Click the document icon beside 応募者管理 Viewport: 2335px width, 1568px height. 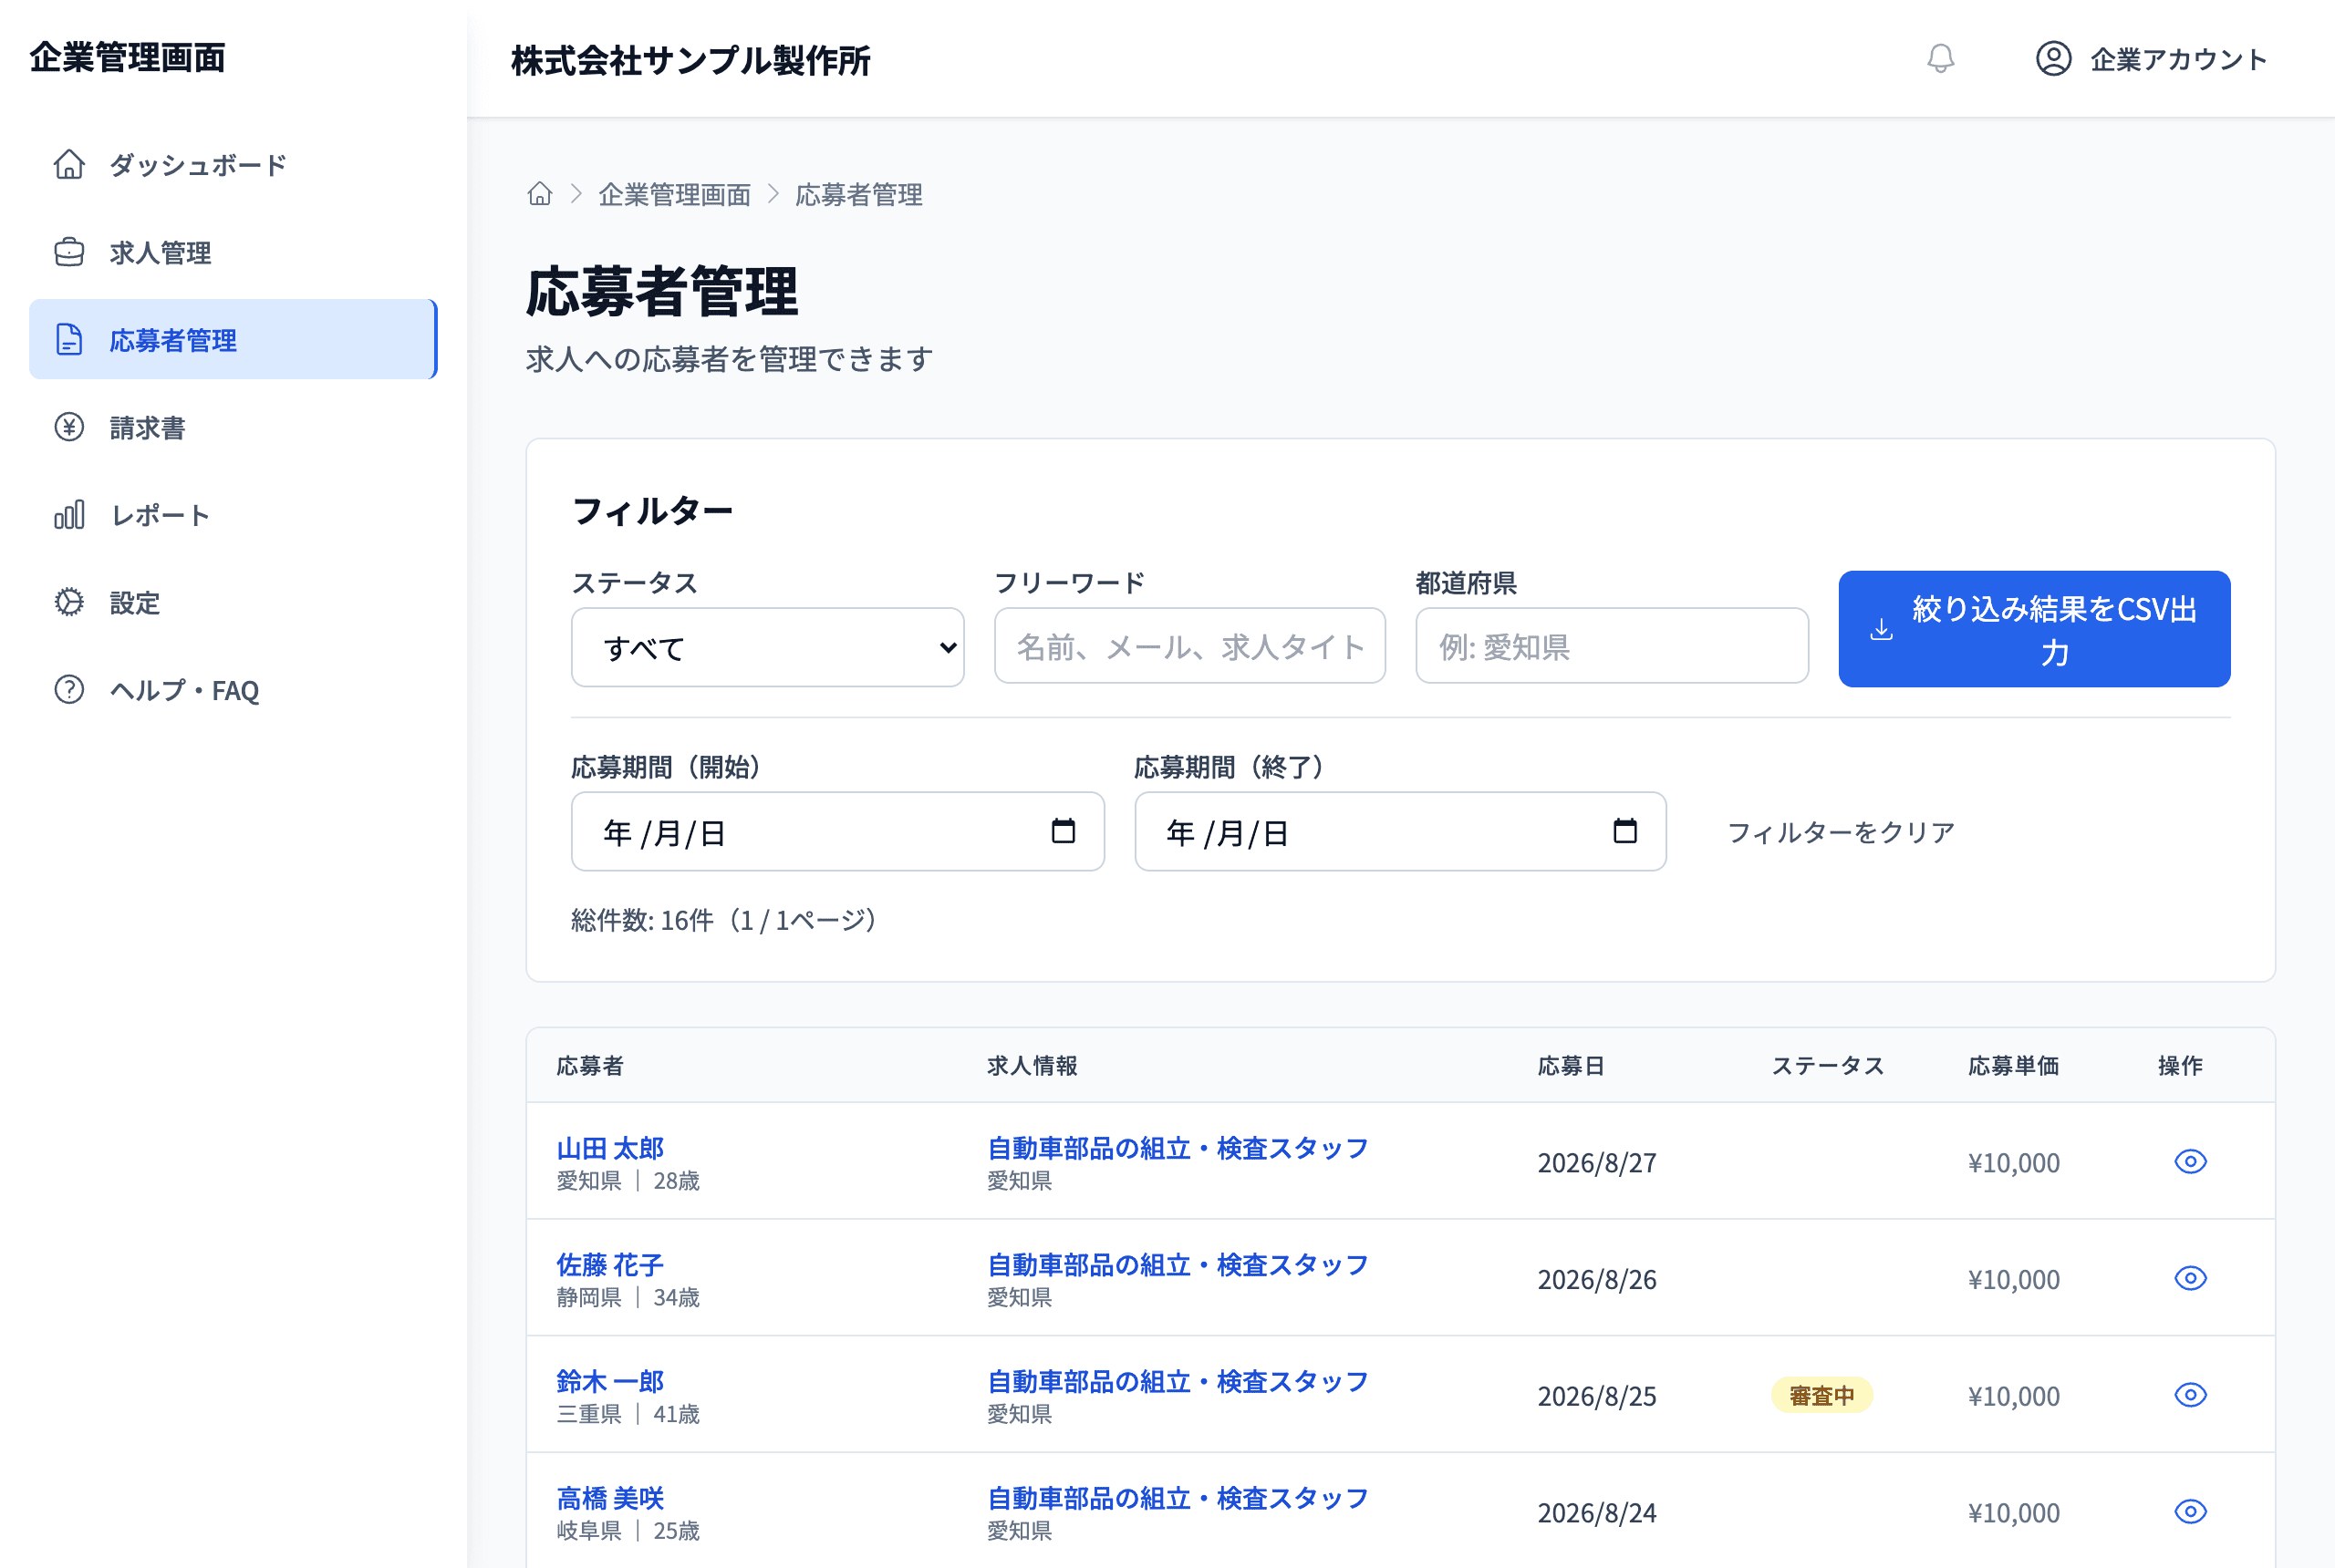pyautogui.click(x=69, y=339)
